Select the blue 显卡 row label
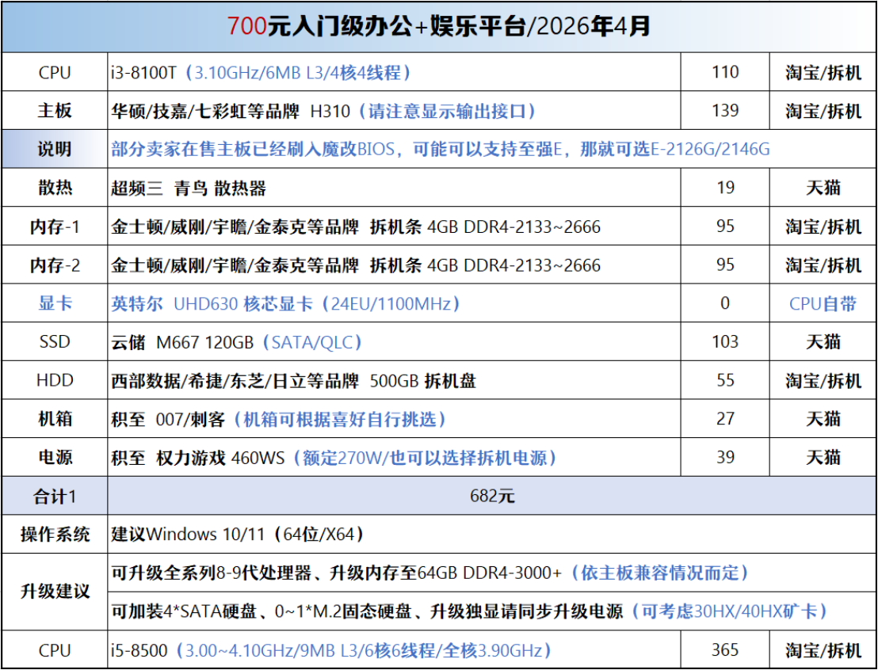Viewport: 878px width, 670px height. click(x=55, y=303)
